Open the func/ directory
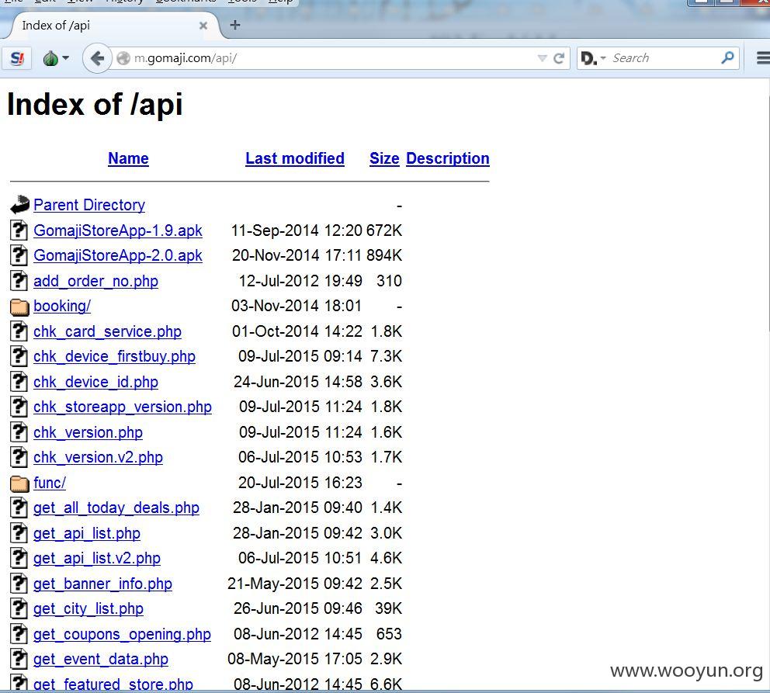 pos(50,483)
